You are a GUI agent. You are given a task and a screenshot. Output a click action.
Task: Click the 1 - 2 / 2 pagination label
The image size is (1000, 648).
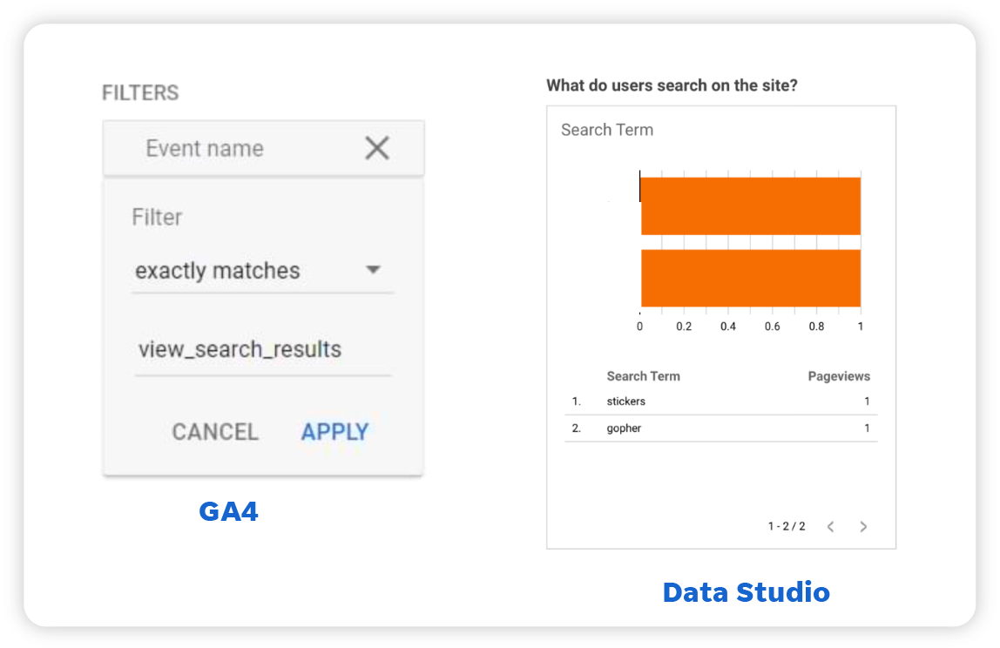[x=787, y=526]
